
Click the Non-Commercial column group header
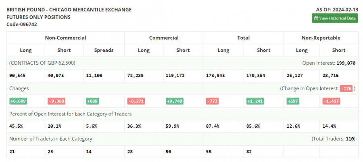click(65, 38)
